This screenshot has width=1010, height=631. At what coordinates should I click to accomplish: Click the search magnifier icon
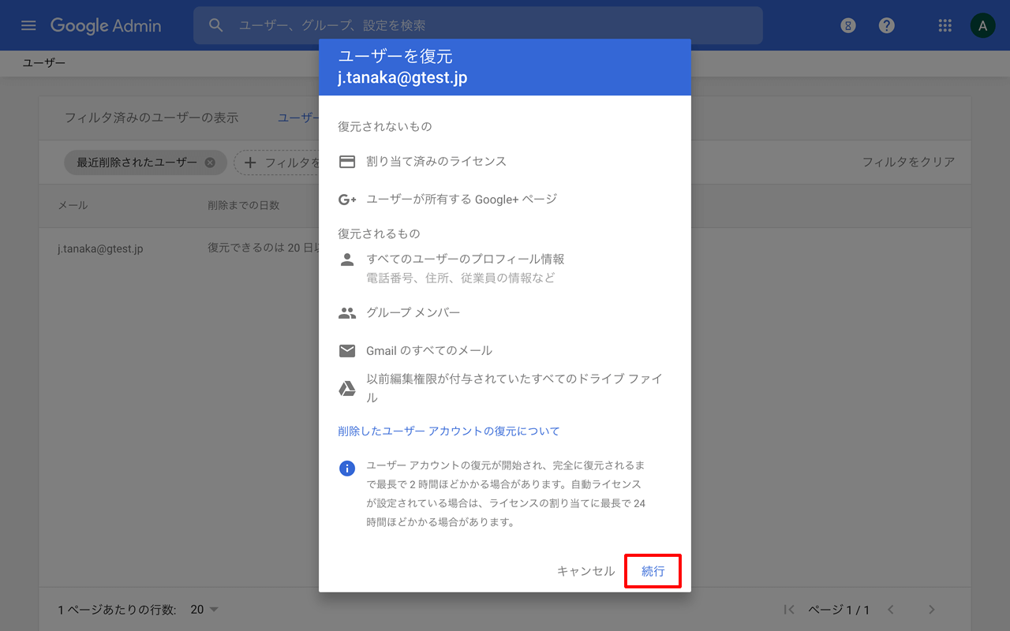[216, 25]
